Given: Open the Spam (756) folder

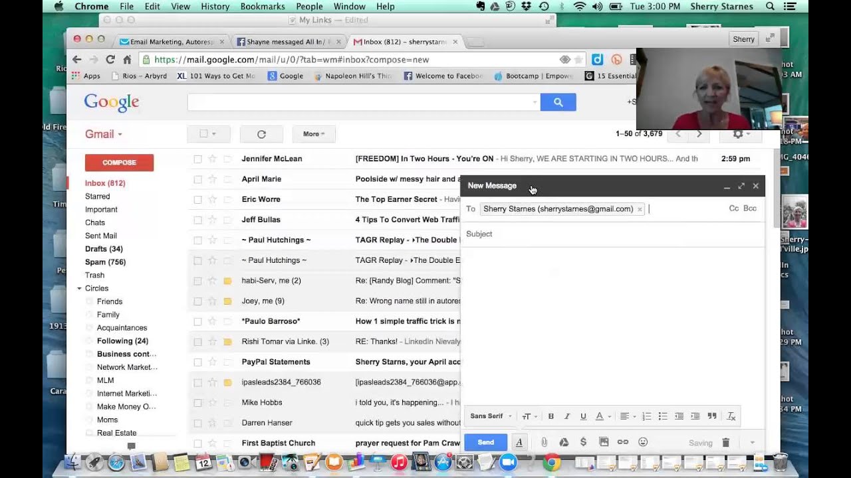Looking at the screenshot, I should coord(105,262).
